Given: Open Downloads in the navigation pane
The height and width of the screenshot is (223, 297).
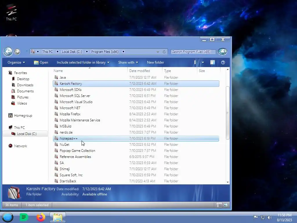Looking at the screenshot, I should pos(25,85).
